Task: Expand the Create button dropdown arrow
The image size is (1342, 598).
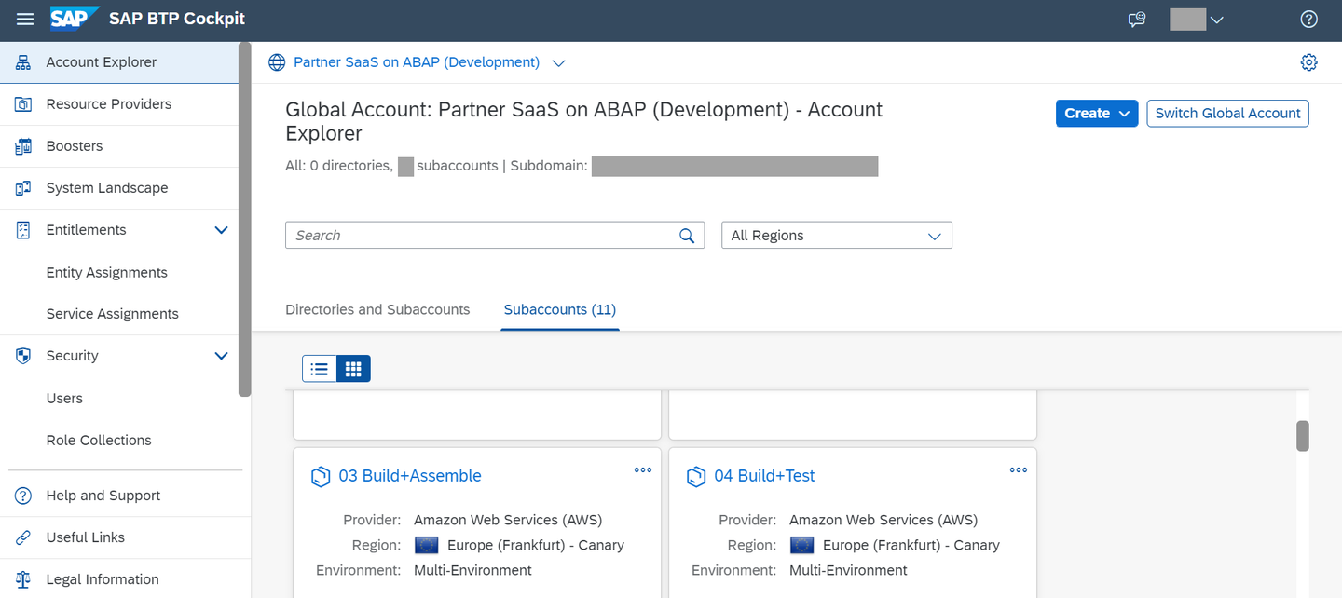Action: click(1124, 114)
